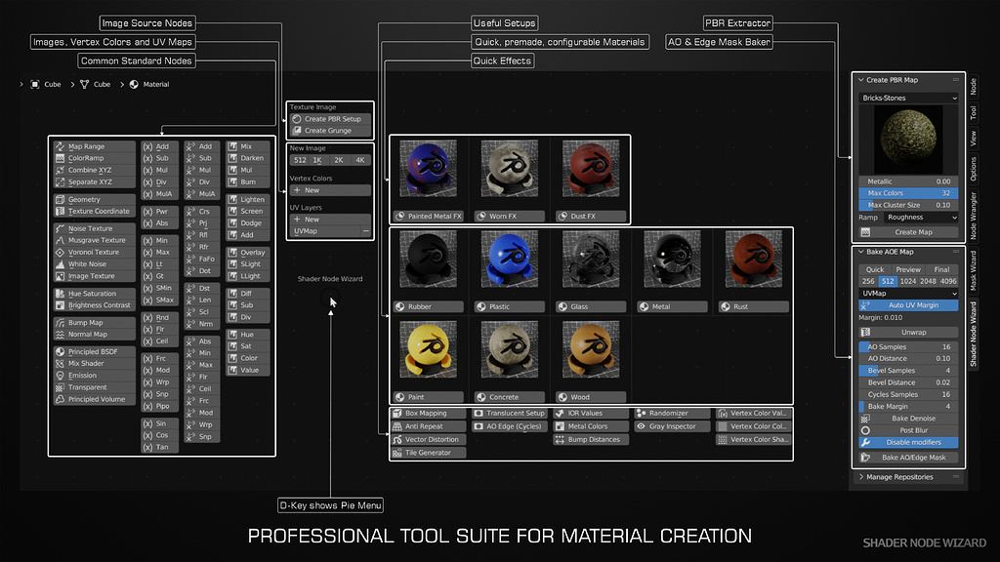
Task: Add a Hue Saturation node
Action: pos(95,294)
